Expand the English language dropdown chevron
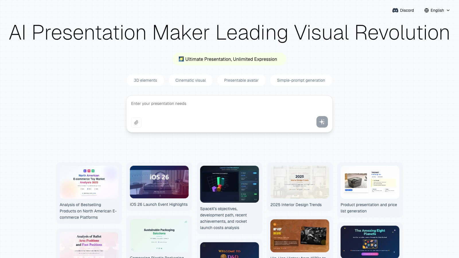459x258 pixels. (x=448, y=10)
